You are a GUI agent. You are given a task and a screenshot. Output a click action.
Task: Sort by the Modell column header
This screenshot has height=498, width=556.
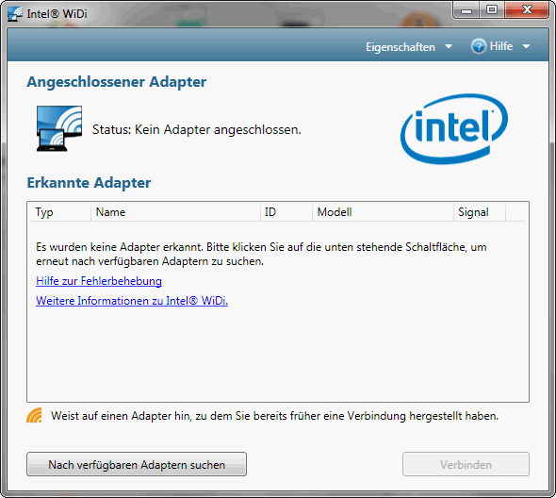[383, 212]
